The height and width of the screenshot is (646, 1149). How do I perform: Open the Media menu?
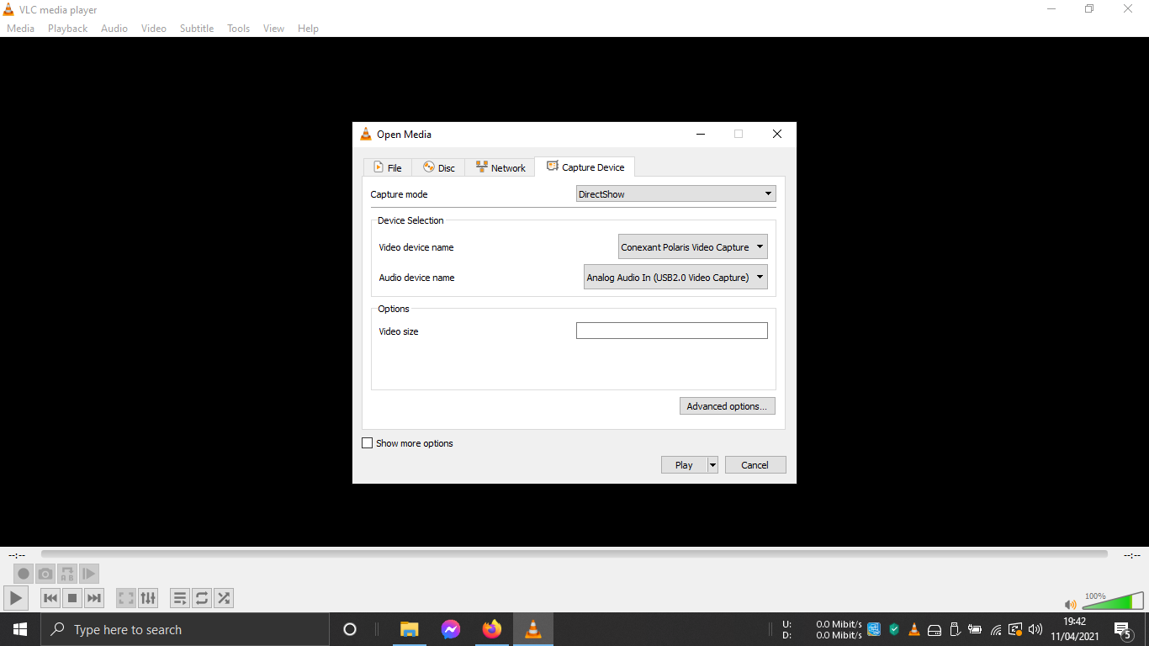point(21,28)
